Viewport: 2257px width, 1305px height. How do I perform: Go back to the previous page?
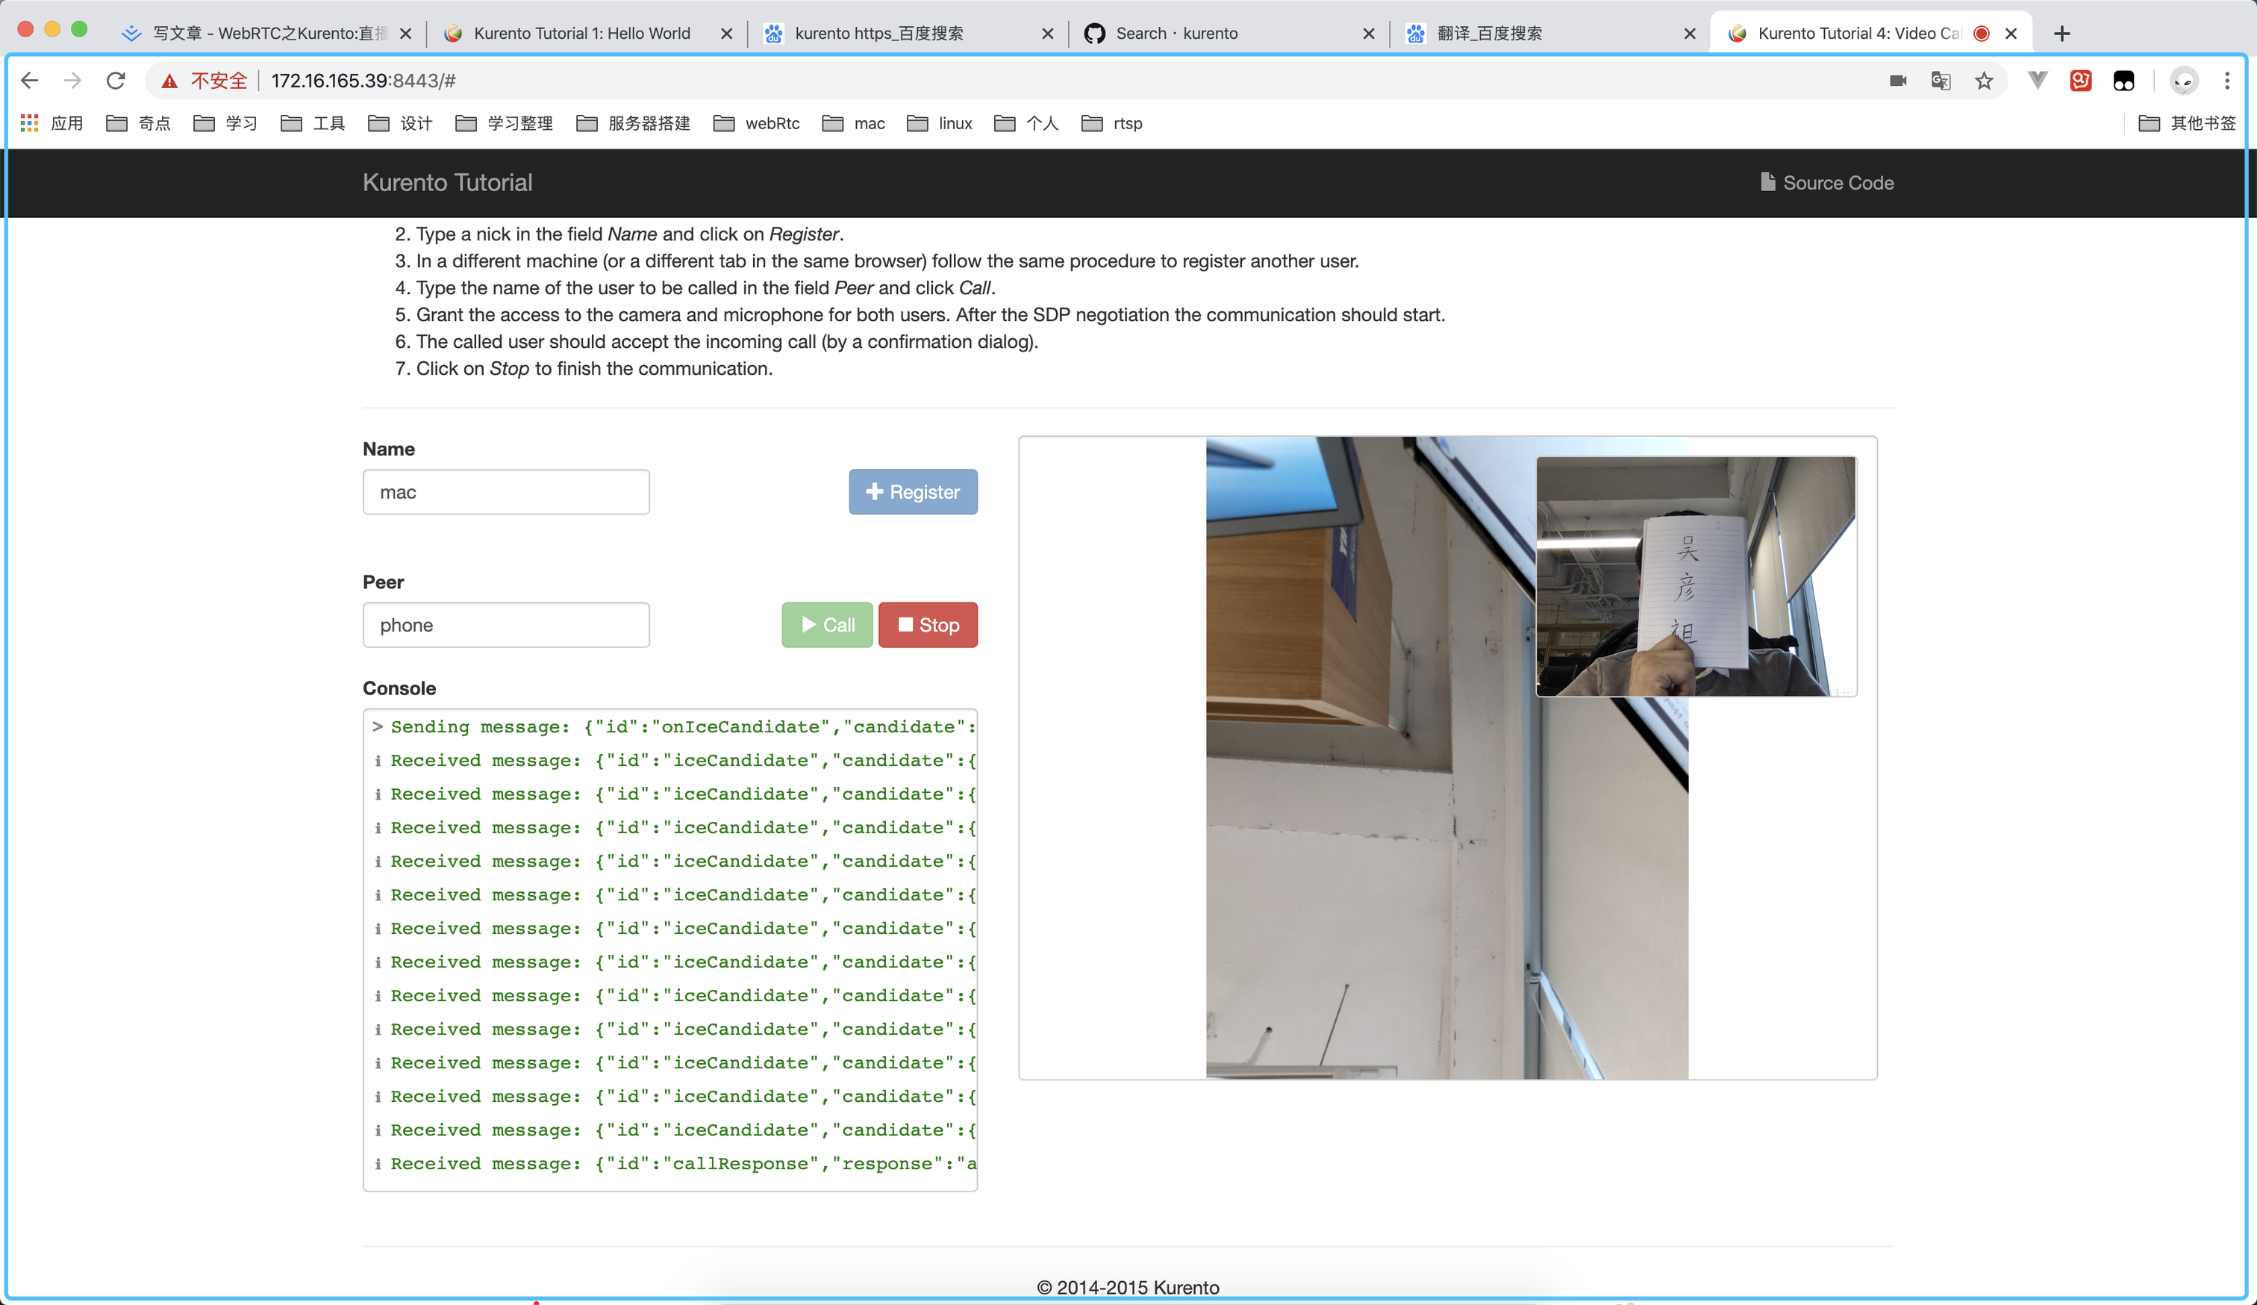pos(30,81)
